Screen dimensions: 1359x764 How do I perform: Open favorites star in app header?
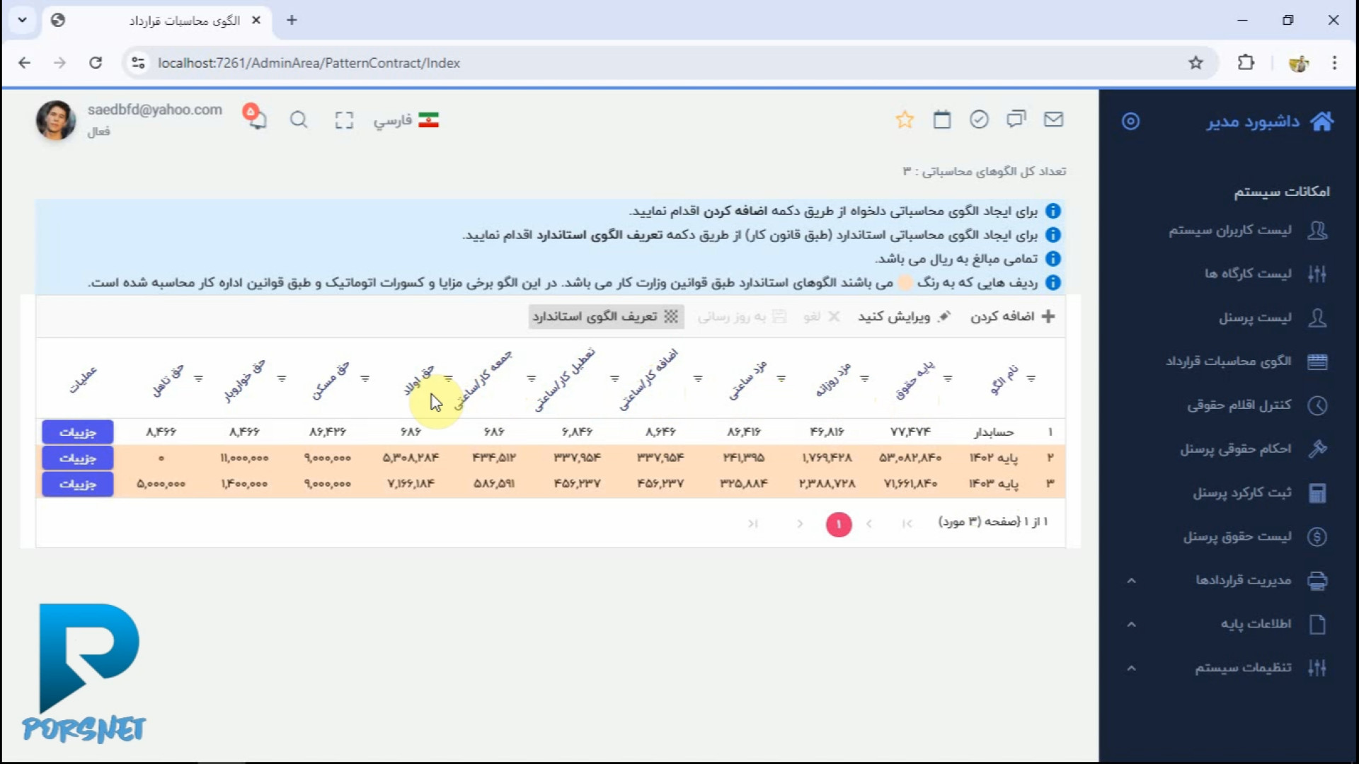click(905, 120)
